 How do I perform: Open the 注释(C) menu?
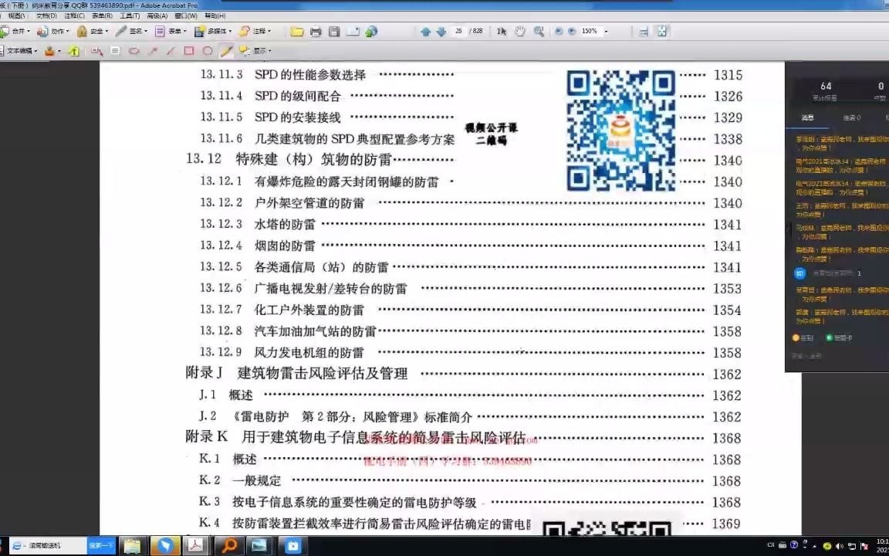[75, 15]
